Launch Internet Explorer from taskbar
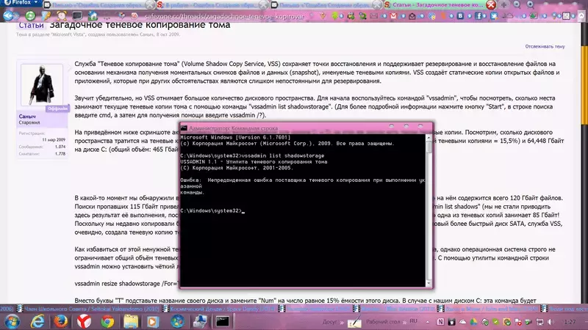This screenshot has height=330, width=588. pyautogui.click(x=37, y=321)
